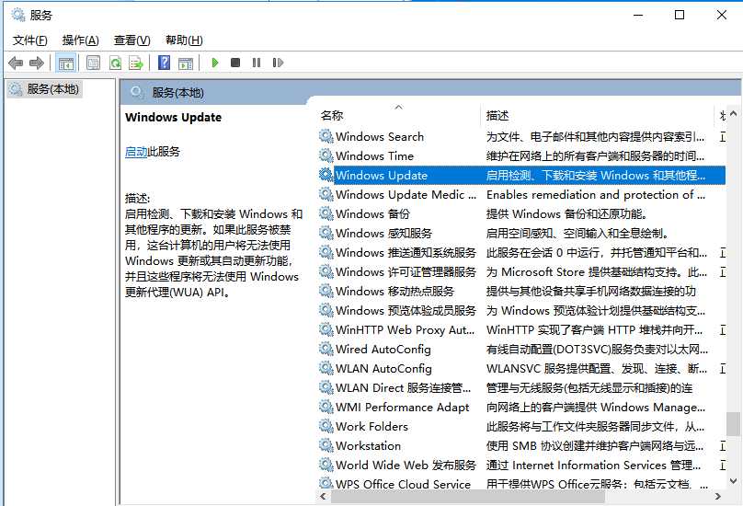Click the 启动 link to start service

pos(136,152)
